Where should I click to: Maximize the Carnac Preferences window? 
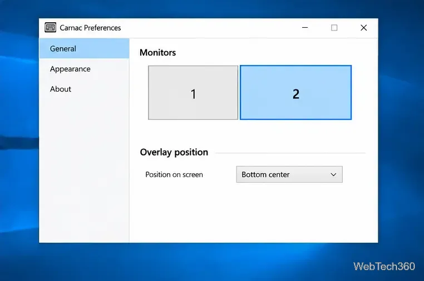point(334,28)
